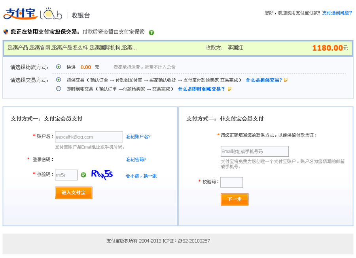Focus the empty non-member 校验码 input field
The image size is (356, 258).
coord(232,182)
